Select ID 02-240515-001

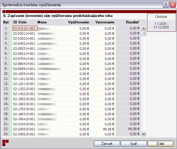(24, 134)
